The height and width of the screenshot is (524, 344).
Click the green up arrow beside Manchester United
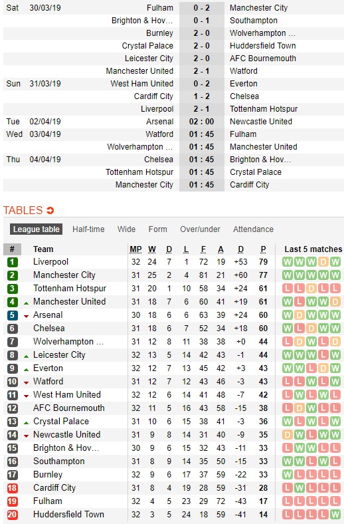pyautogui.click(x=26, y=303)
